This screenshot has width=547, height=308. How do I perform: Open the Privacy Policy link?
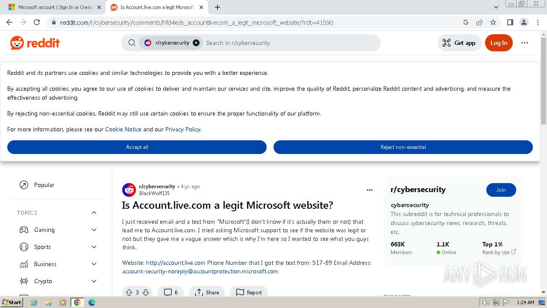pos(183,129)
